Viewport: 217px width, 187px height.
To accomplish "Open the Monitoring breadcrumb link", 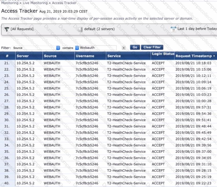I will pyautogui.click(x=10, y=3).
